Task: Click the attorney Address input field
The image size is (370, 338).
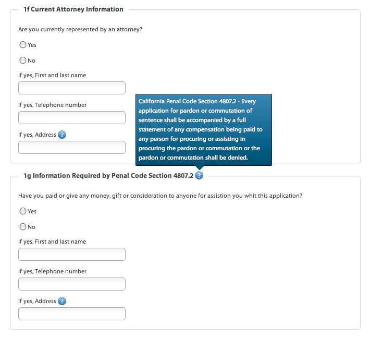Action: click(x=72, y=147)
